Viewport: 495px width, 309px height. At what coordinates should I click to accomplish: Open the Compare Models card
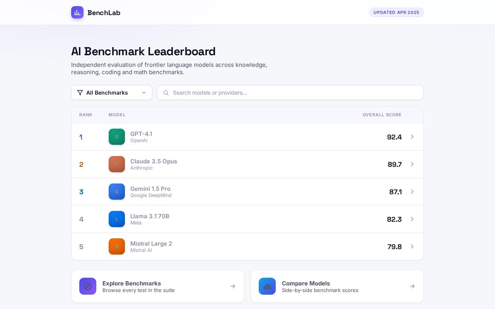(337, 286)
